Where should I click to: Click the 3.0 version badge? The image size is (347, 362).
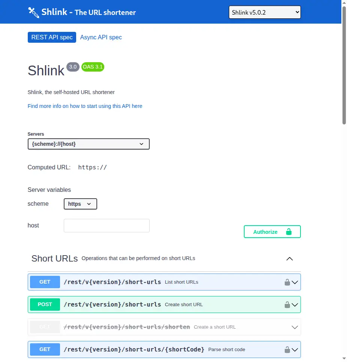[x=73, y=67]
